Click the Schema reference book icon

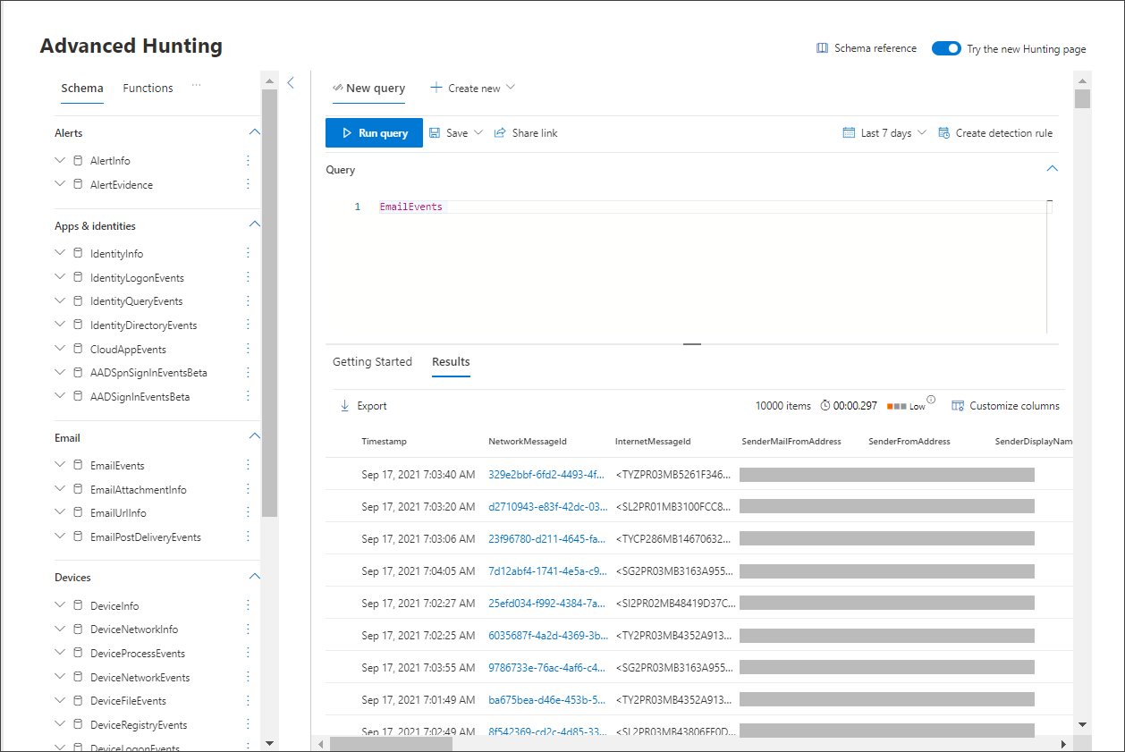point(822,48)
